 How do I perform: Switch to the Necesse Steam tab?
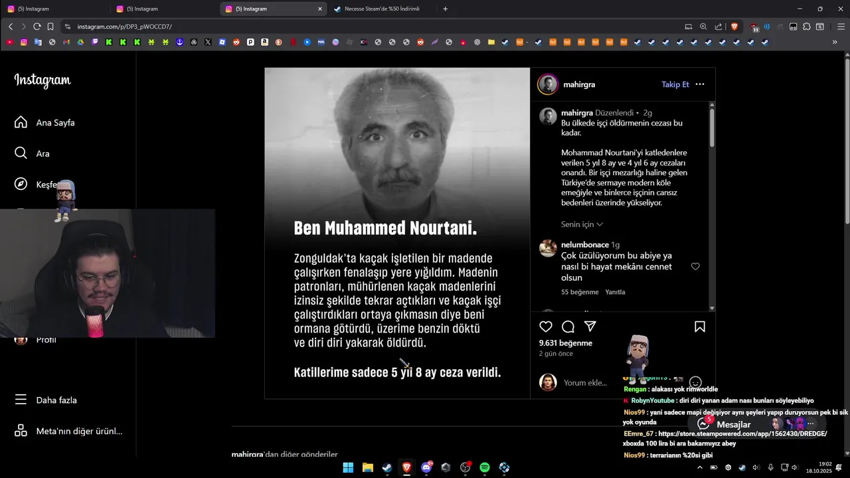tap(382, 9)
